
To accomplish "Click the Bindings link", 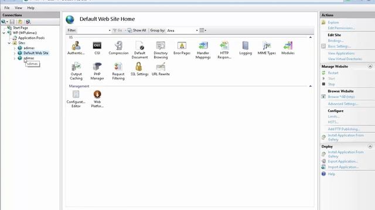I will coord(336,41).
